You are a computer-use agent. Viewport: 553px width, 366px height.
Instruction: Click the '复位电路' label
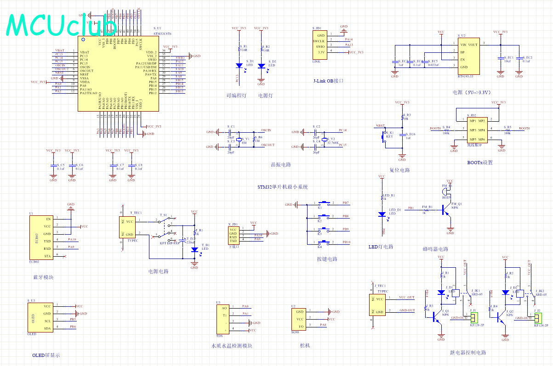[399, 170]
